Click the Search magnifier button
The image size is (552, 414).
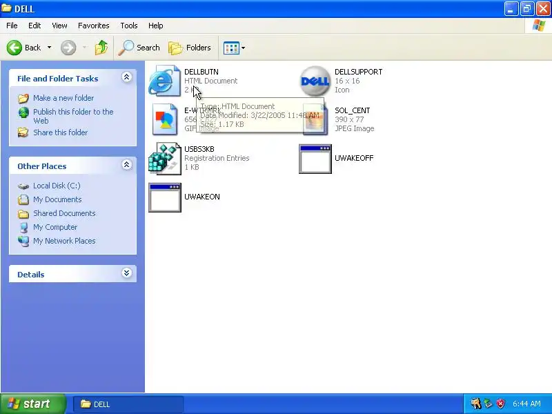pos(139,48)
